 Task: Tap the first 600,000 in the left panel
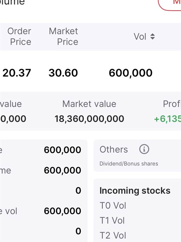pyautogui.click(x=62, y=150)
